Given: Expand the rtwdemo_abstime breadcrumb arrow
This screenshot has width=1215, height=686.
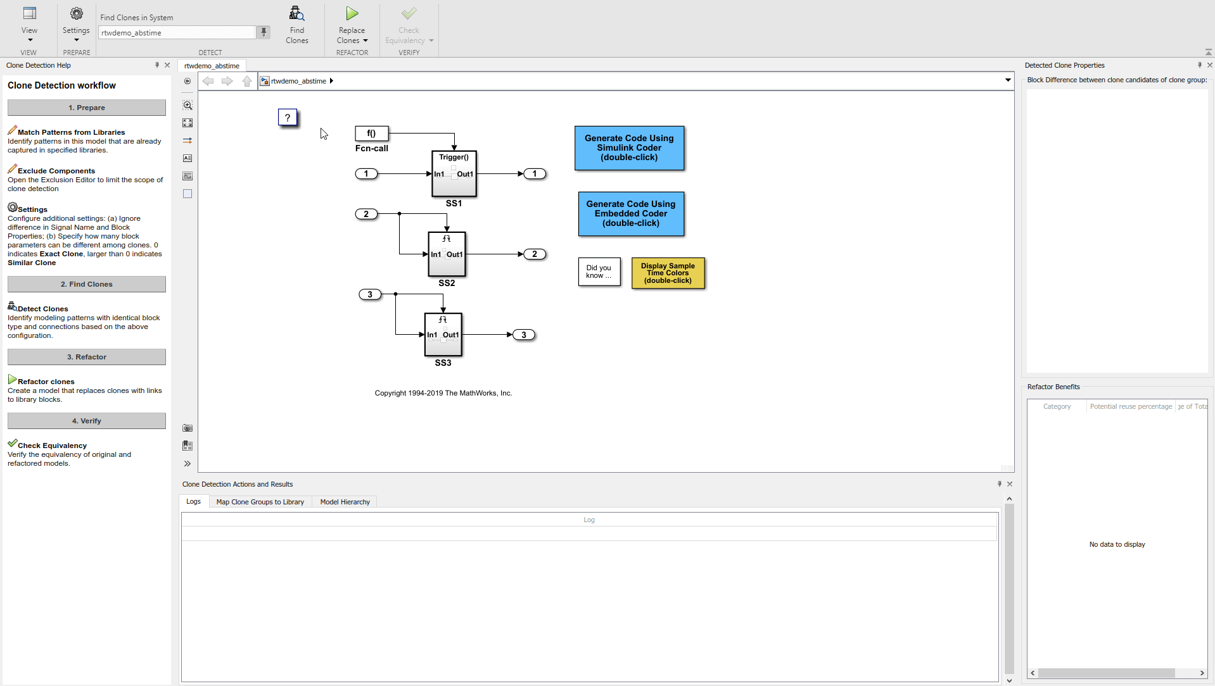Looking at the screenshot, I should pyautogui.click(x=331, y=81).
